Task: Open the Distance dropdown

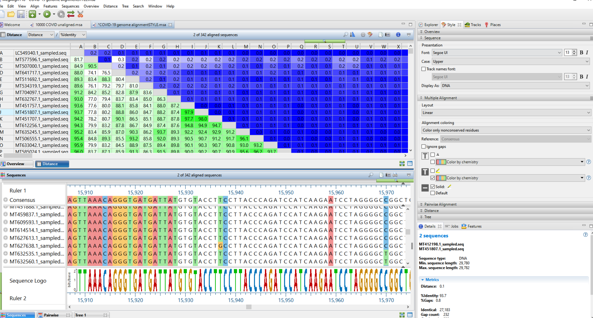Action: click(x=41, y=35)
